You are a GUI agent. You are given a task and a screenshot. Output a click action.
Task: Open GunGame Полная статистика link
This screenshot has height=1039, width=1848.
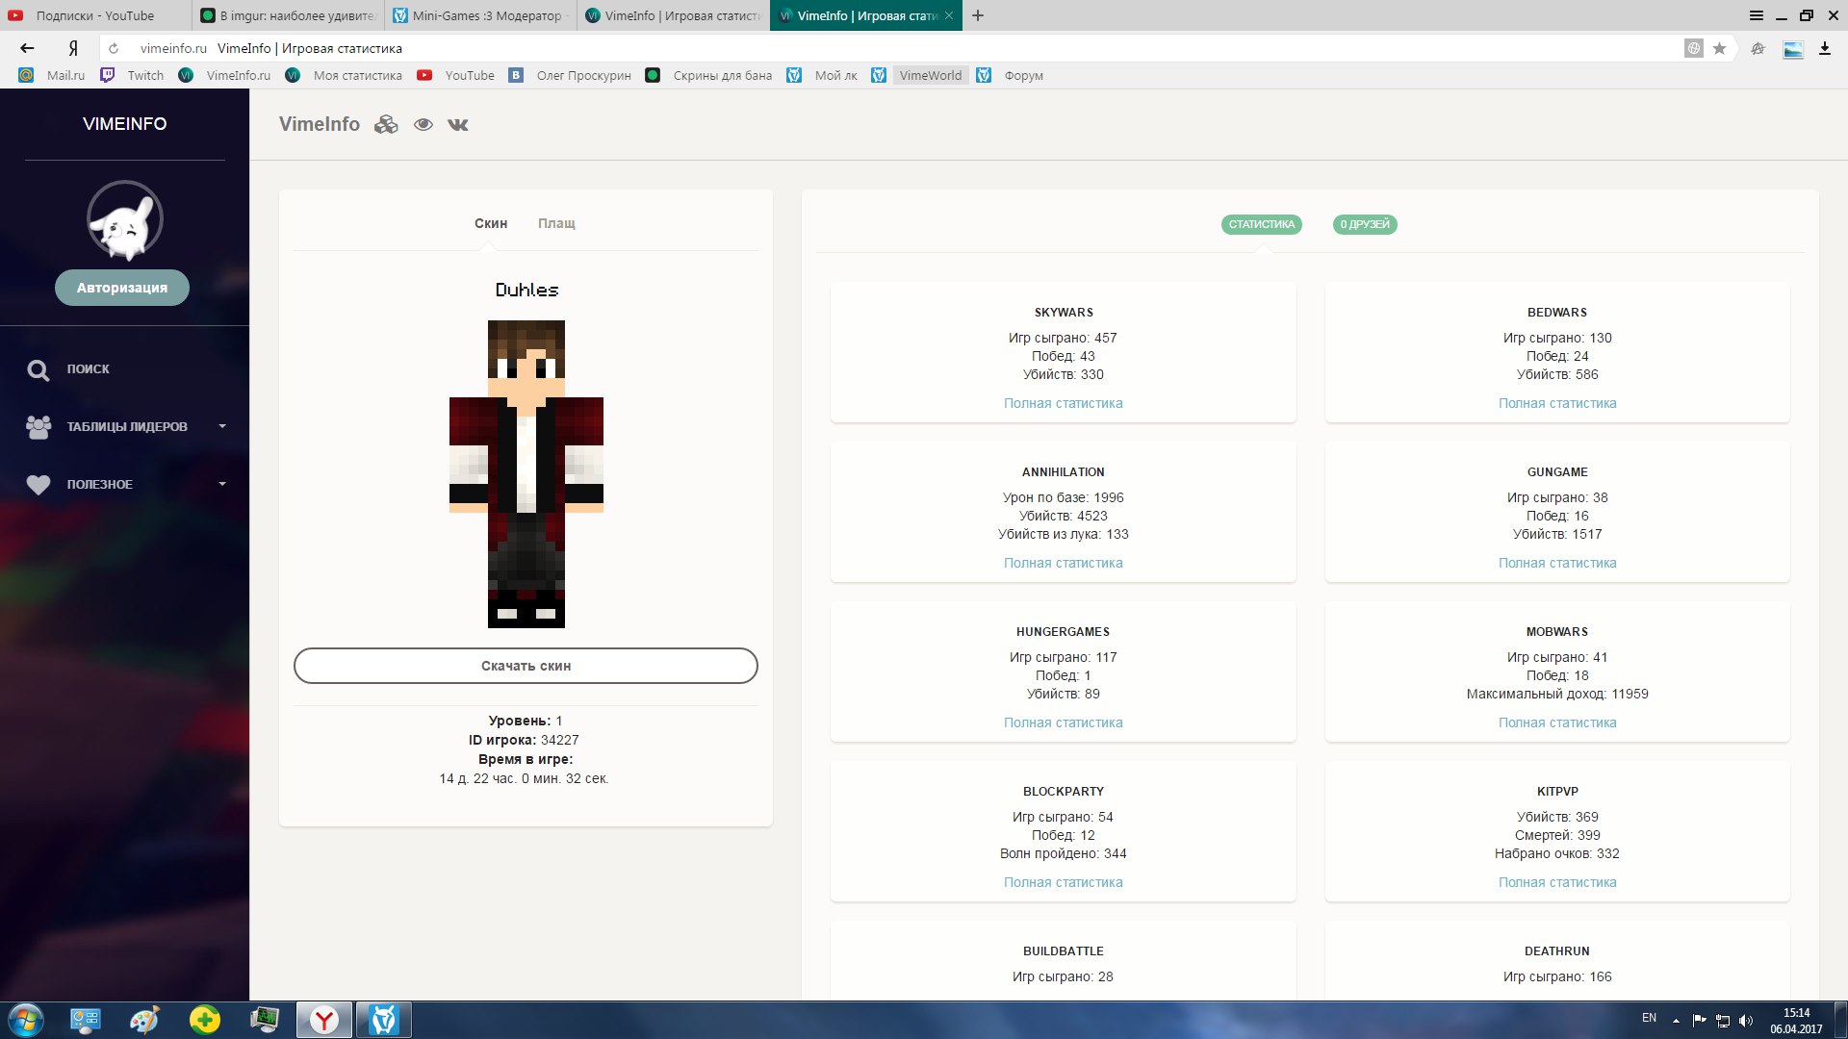click(x=1557, y=563)
